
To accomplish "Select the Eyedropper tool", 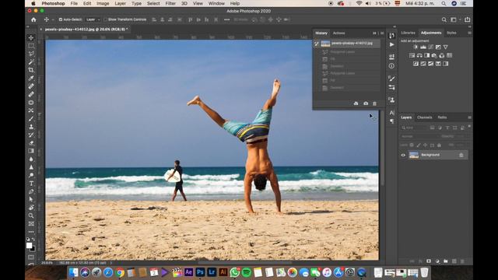I will [31, 78].
